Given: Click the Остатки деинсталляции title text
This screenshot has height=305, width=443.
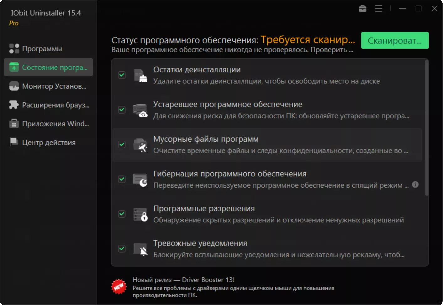Looking at the screenshot, I should click(x=197, y=69).
